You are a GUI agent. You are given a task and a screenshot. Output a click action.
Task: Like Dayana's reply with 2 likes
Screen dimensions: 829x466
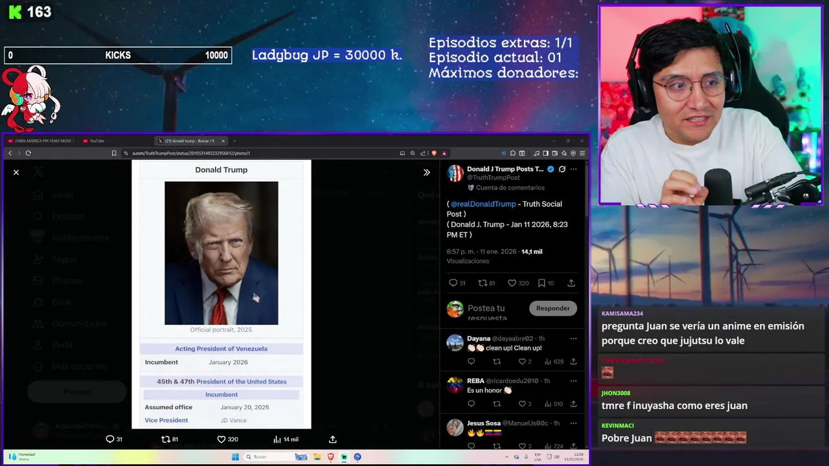(525, 362)
